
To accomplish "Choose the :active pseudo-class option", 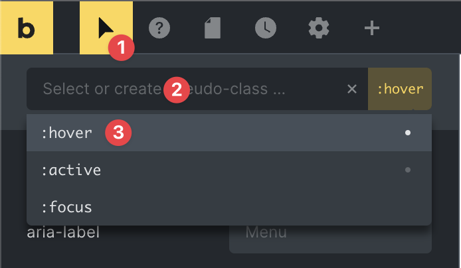I will tap(229, 170).
